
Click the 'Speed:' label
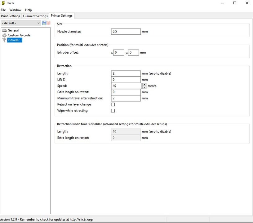pyautogui.click(x=62, y=86)
